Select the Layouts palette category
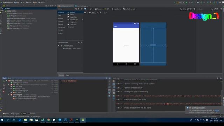The image size is (224, 126). coord(61,24)
